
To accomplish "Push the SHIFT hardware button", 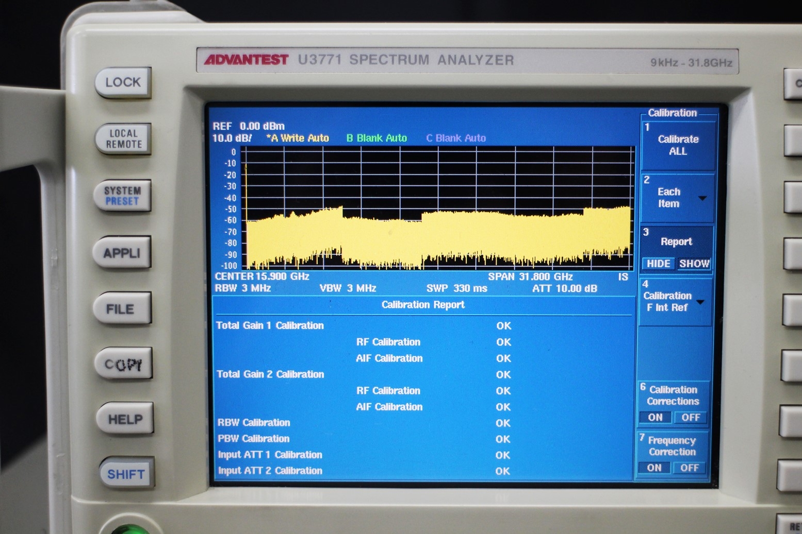I will (x=126, y=473).
